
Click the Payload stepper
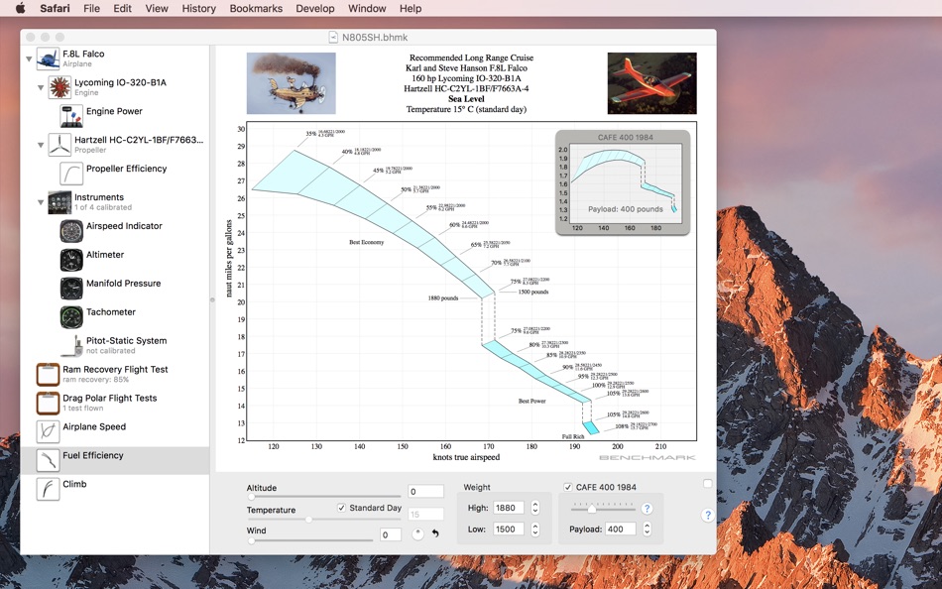[x=648, y=529]
